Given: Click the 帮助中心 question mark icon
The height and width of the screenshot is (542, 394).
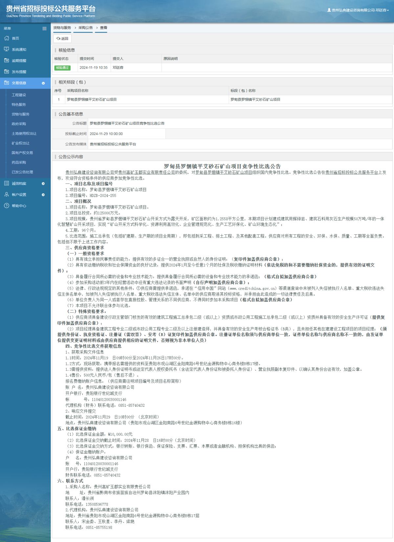Looking at the screenshot, I should pos(7,206).
